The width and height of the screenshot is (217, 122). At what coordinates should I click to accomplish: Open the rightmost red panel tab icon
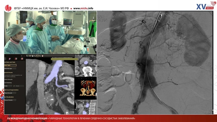tap(22, 59)
